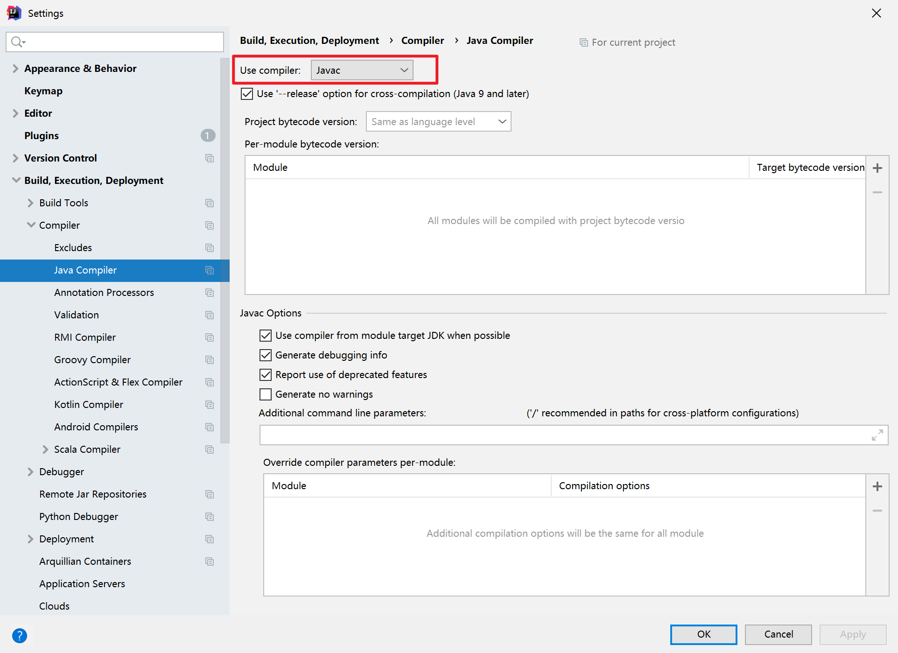898x653 pixels.
Task: Enable Generate no warnings checkbox
Action: [x=266, y=394]
